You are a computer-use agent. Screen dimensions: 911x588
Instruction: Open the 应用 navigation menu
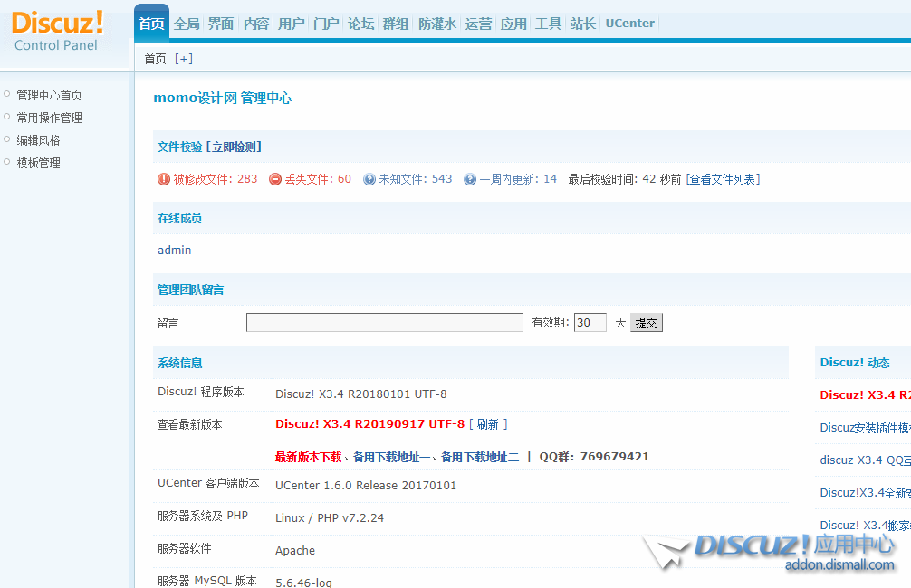tap(513, 24)
